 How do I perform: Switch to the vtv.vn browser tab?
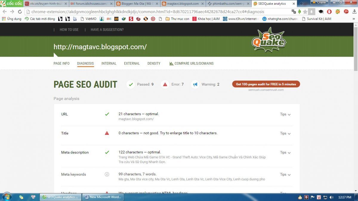tap(46, 4)
